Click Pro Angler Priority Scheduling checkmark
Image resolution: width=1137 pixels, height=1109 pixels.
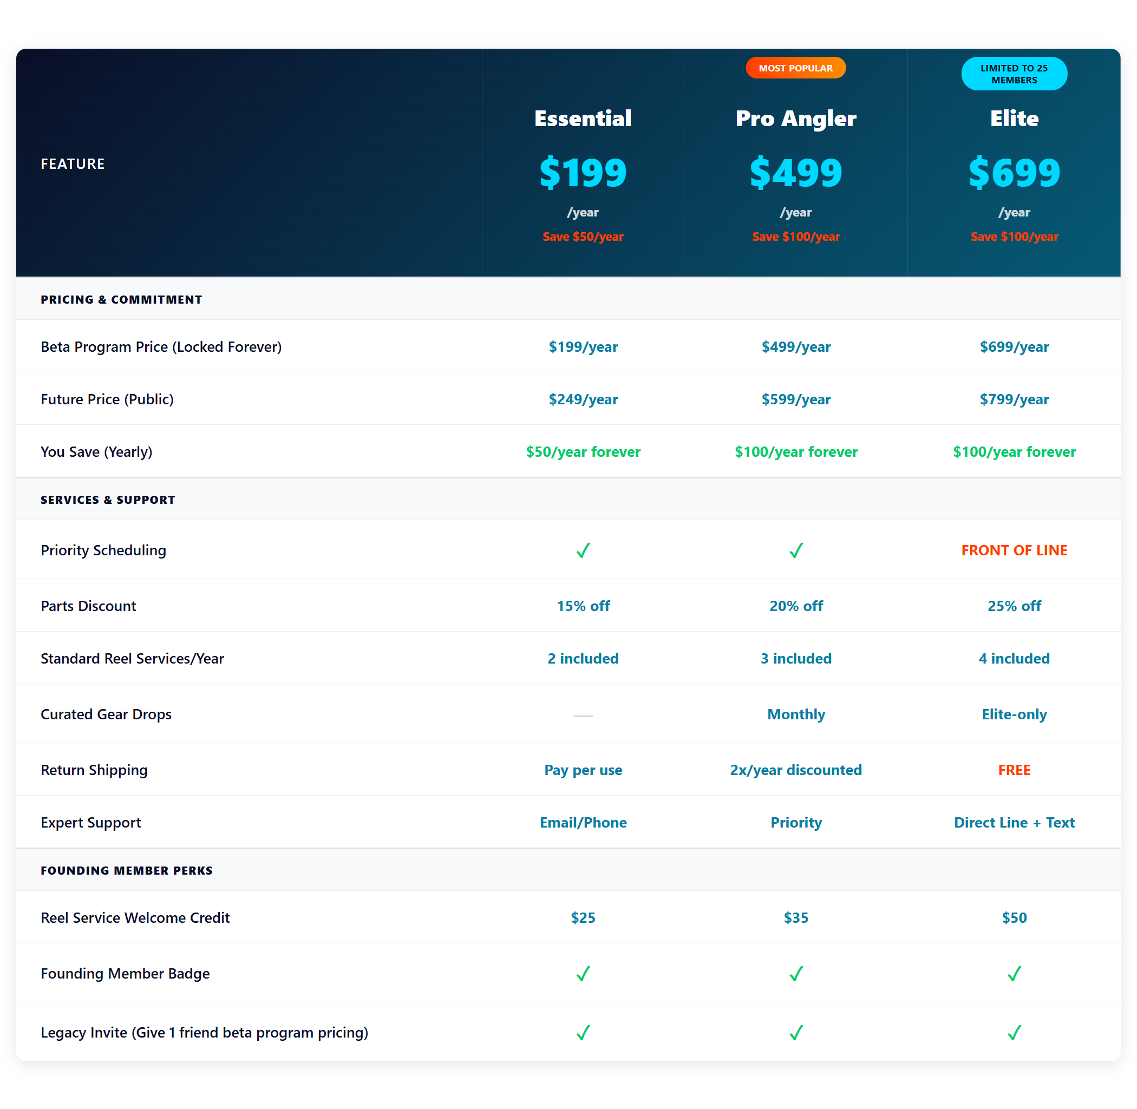point(796,550)
